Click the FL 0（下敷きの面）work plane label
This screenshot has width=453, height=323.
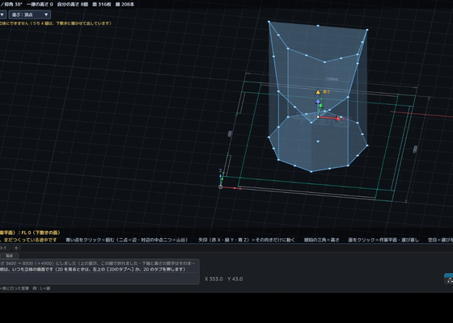[x=40, y=233]
